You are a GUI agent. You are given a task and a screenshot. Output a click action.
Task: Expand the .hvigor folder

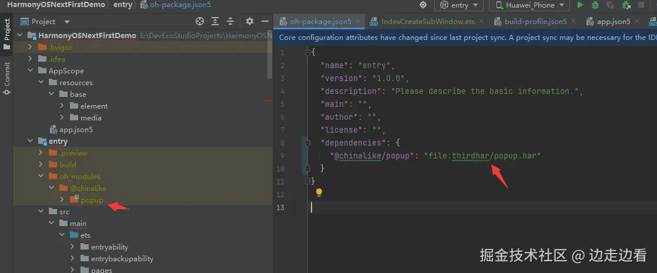click(30, 48)
